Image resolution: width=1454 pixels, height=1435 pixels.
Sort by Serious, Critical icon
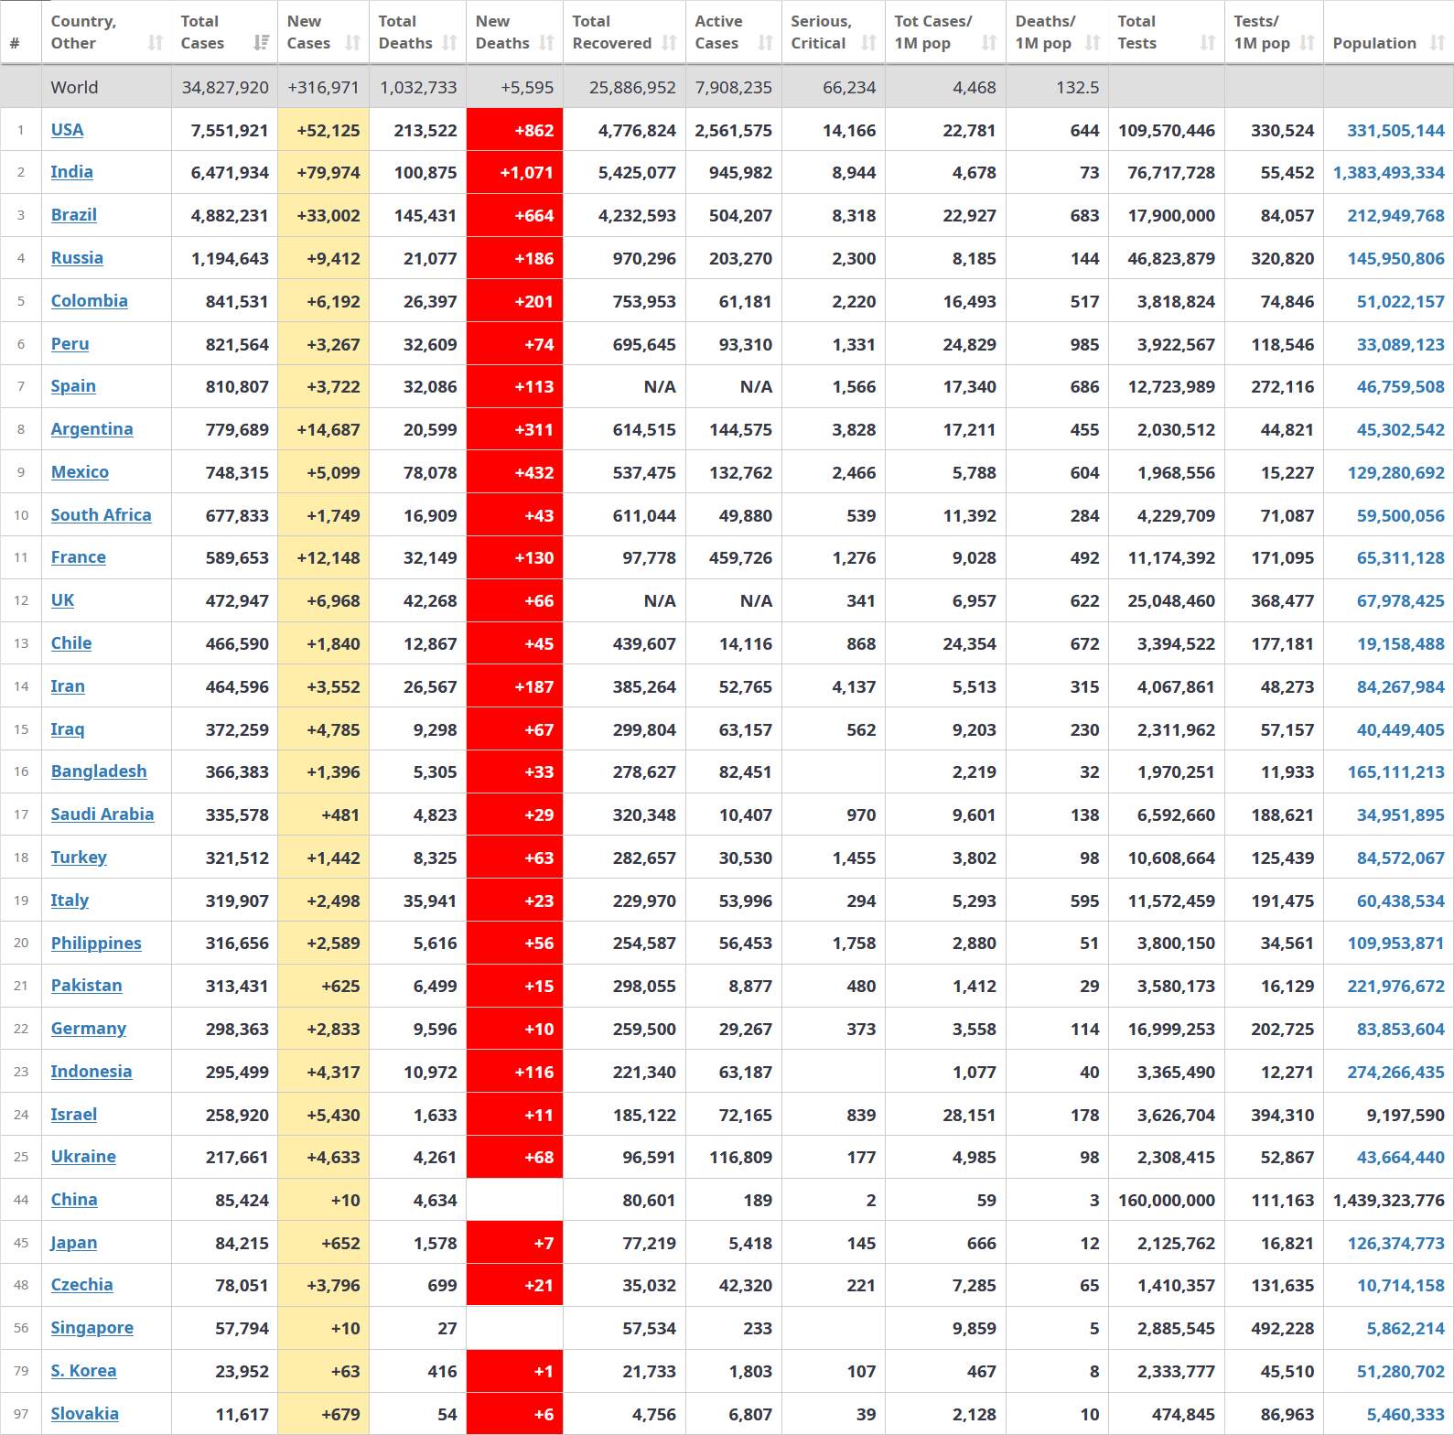(868, 43)
